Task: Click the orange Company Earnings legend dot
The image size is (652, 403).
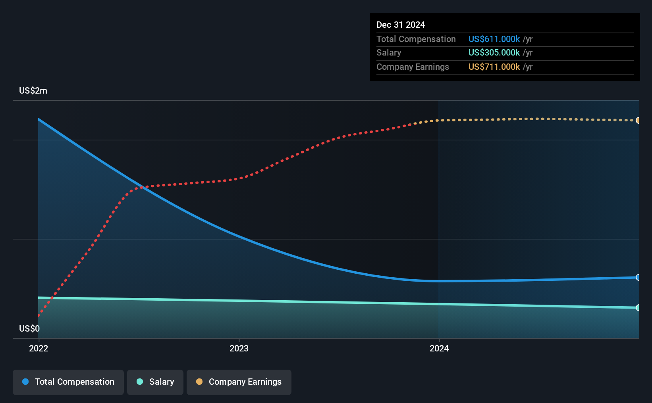Action: coord(199,382)
